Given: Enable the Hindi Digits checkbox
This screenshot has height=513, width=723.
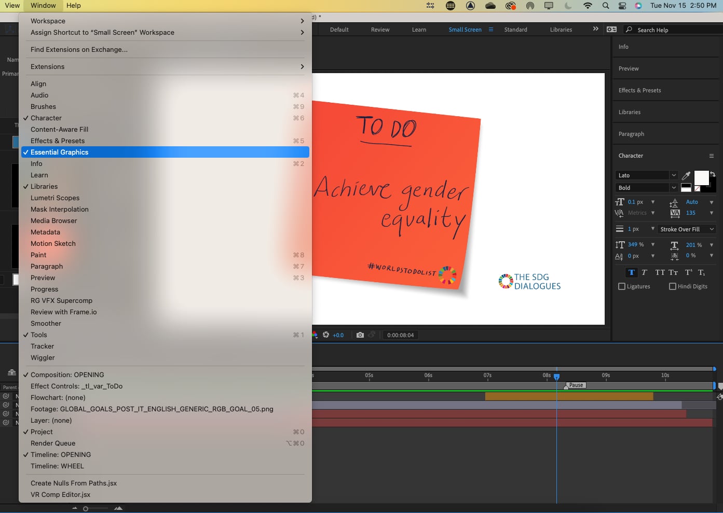Looking at the screenshot, I should pos(673,286).
